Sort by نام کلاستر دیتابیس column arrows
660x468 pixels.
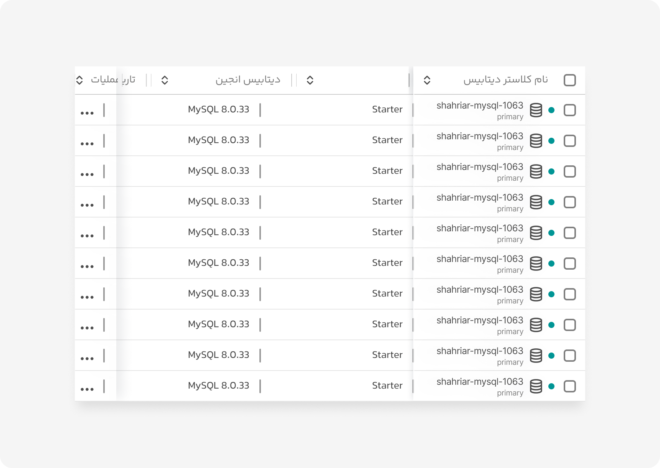(427, 80)
